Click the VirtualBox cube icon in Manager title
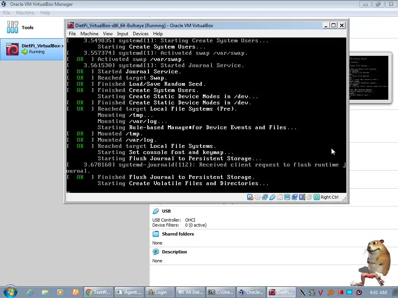Viewport: 398px width, 298px height. tap(4, 4)
